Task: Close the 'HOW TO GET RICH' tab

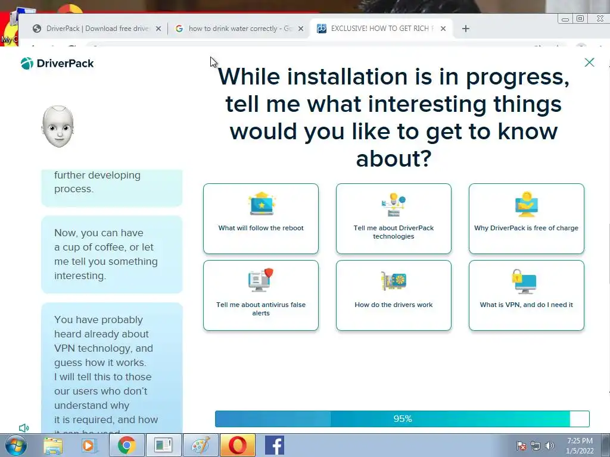Action: pos(443,29)
